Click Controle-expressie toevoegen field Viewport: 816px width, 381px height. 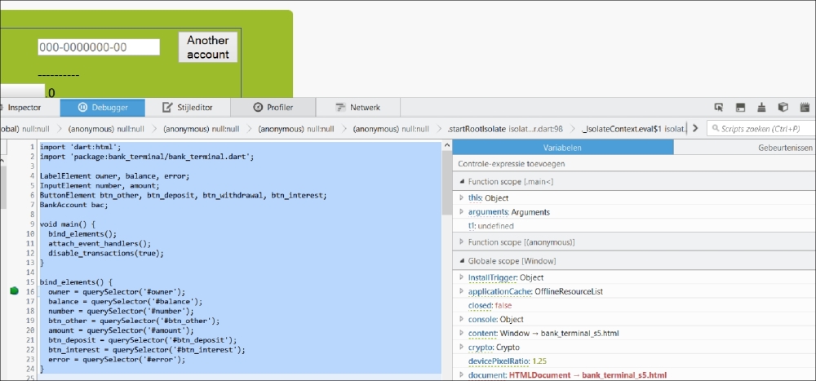634,164
